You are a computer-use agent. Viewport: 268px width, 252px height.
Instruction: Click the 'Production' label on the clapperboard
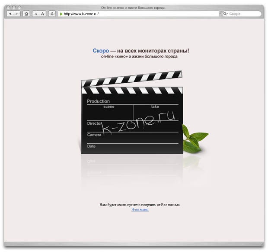tap(98, 101)
